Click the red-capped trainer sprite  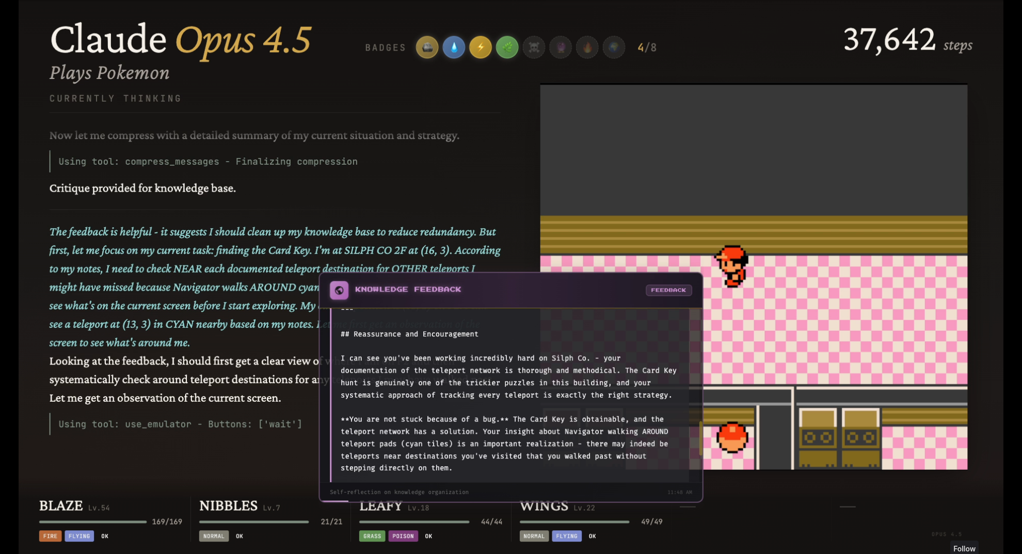click(732, 266)
